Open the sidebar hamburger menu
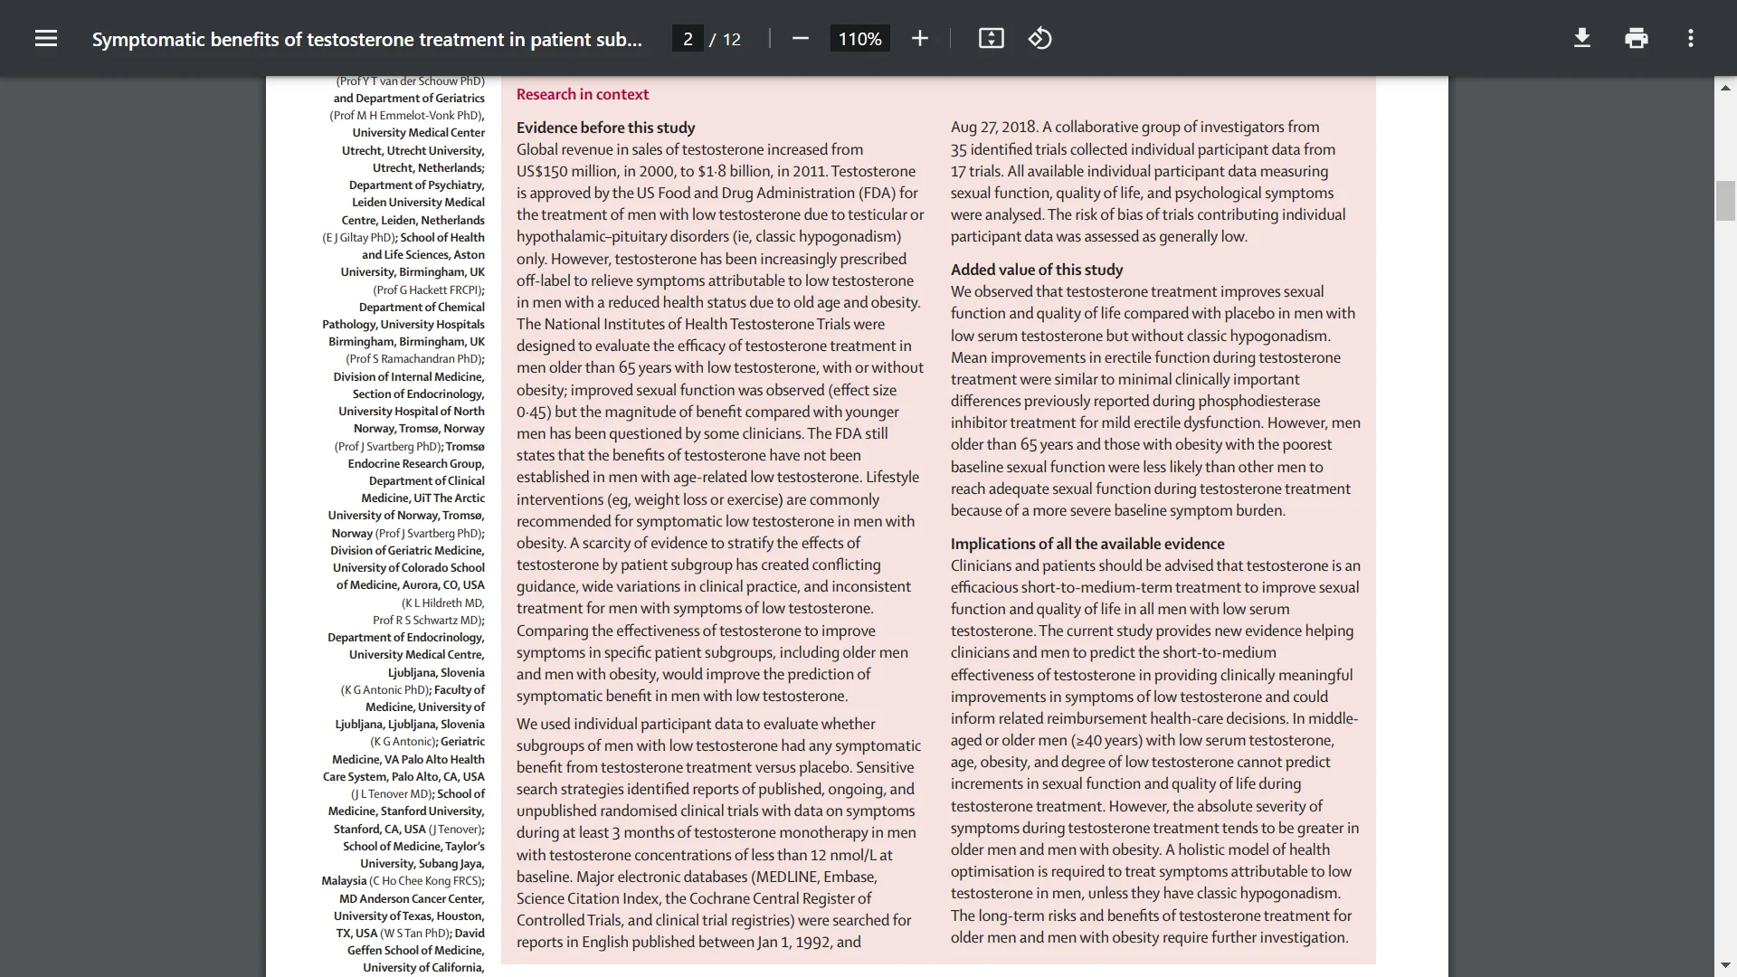This screenshot has width=1737, height=977. 46,38
